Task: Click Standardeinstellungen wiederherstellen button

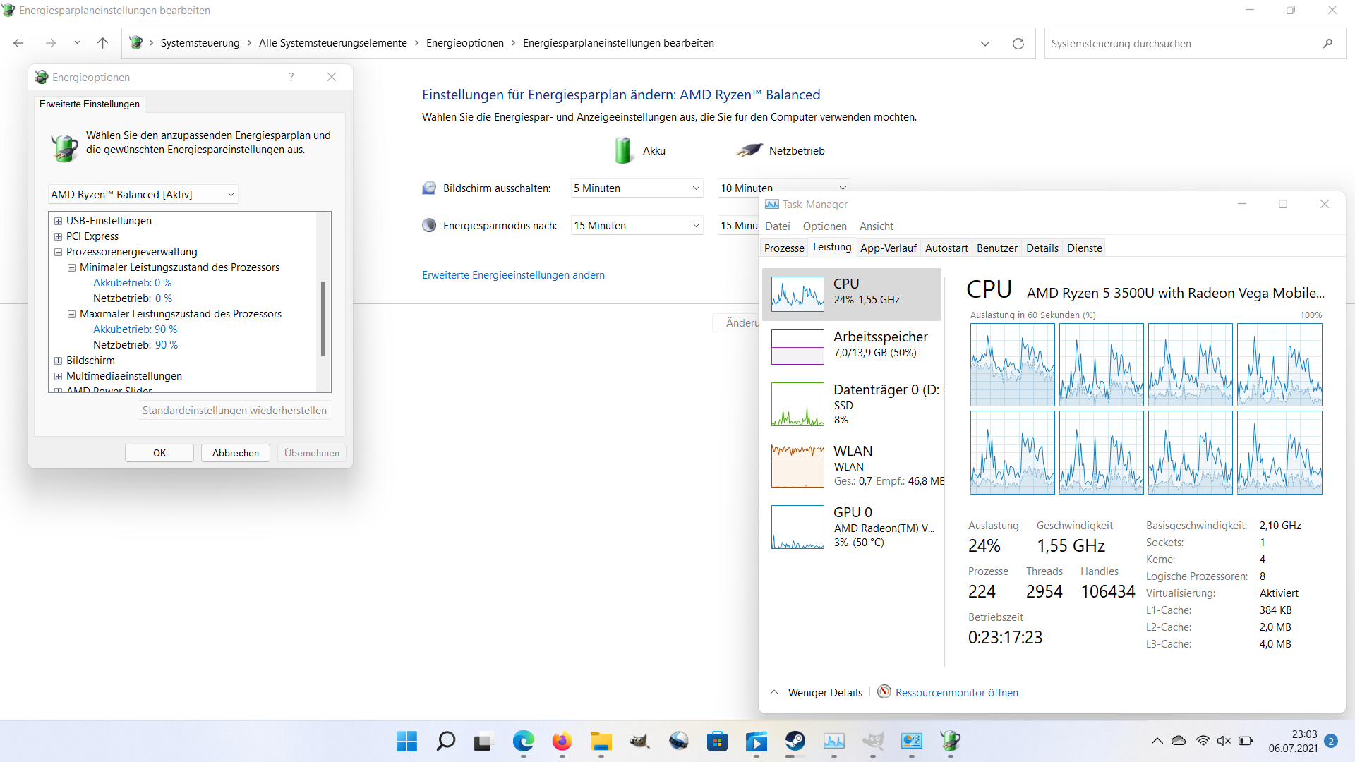Action: [234, 411]
